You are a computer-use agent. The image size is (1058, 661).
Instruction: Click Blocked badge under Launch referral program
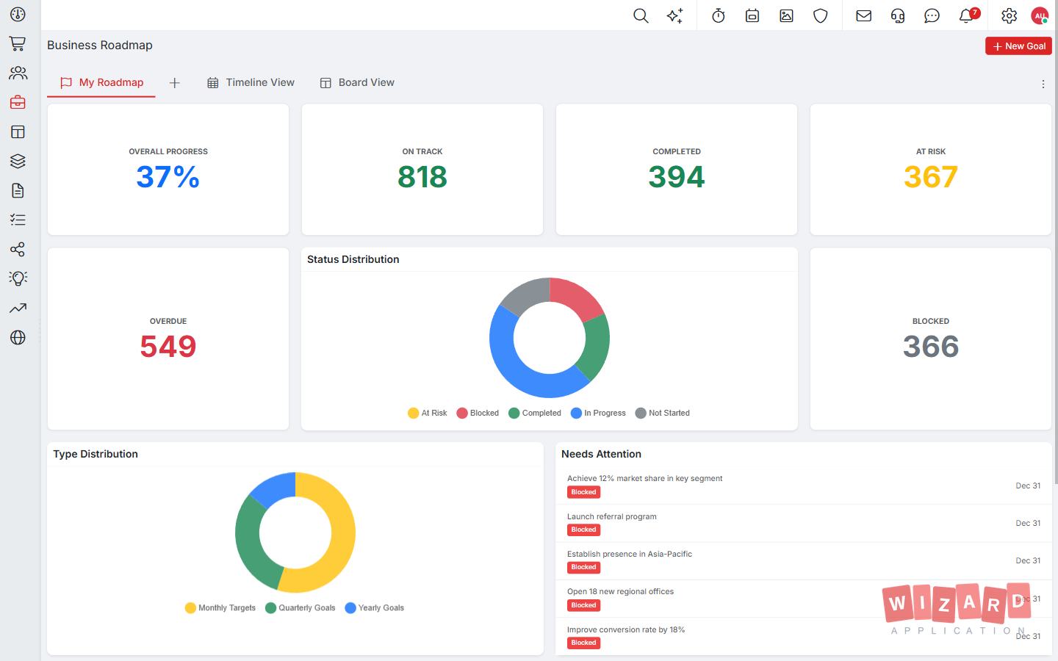point(583,530)
